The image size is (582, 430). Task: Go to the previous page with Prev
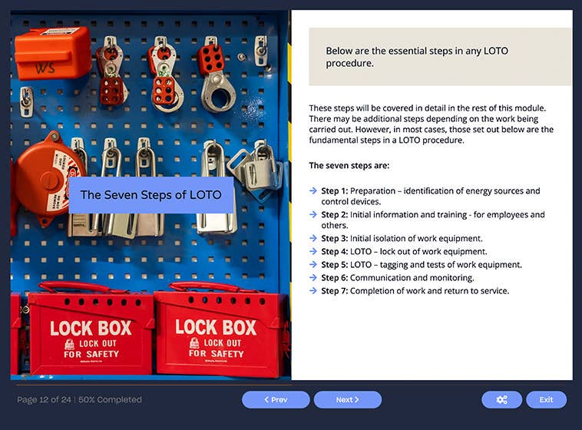click(x=276, y=399)
